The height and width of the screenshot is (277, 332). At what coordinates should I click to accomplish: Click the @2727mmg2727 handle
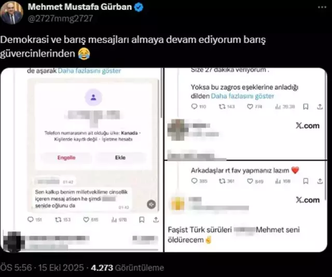coord(60,19)
